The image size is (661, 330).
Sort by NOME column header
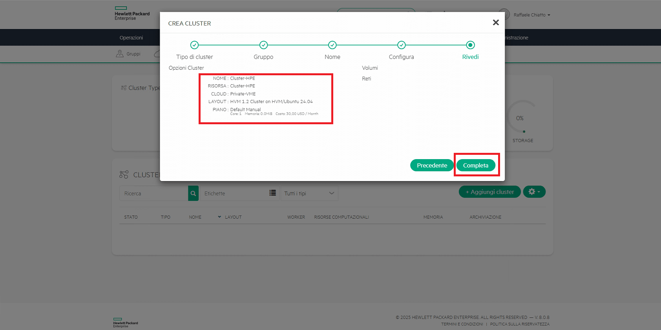tap(195, 217)
